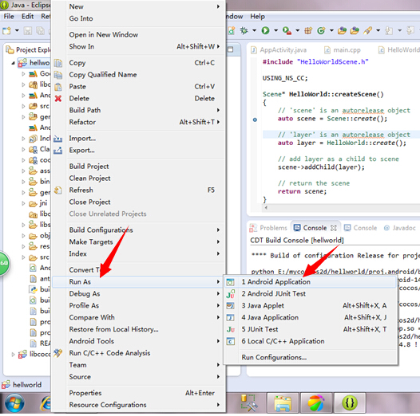Select Close Project menu entry

click(x=137, y=202)
